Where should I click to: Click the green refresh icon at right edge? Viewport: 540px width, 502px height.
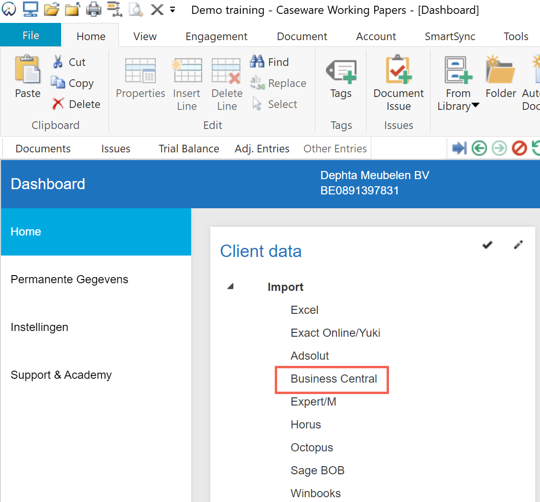click(536, 149)
